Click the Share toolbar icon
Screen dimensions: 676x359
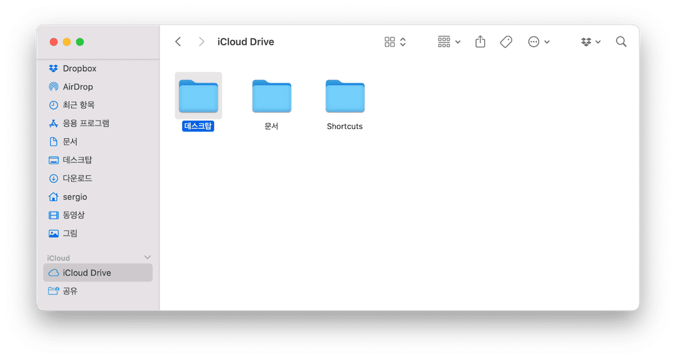click(480, 42)
